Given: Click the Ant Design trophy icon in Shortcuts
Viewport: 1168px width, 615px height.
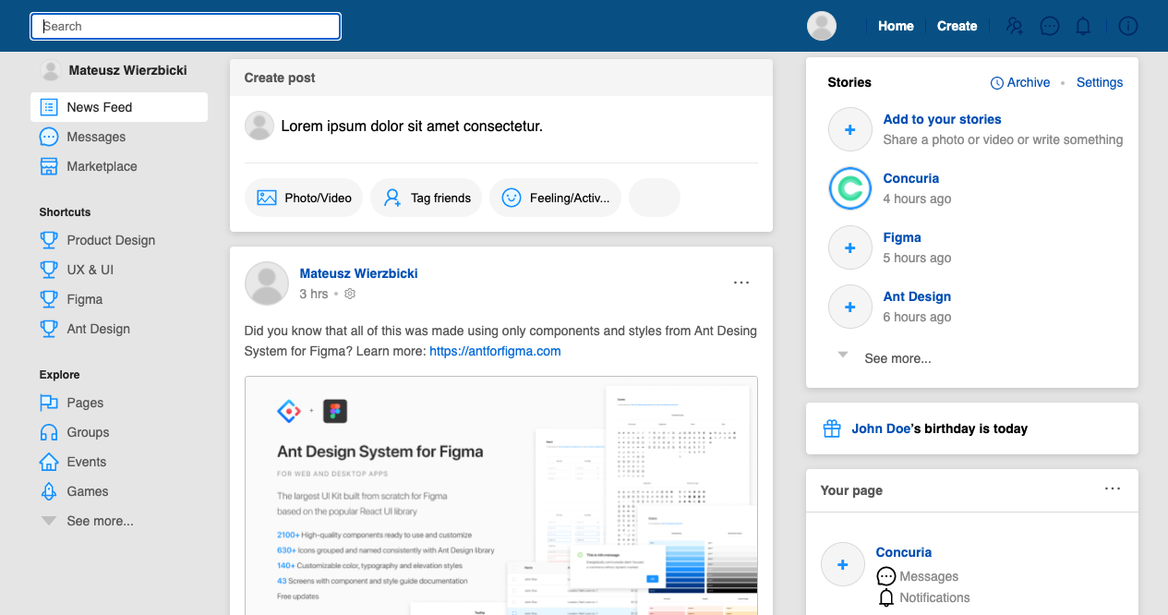Looking at the screenshot, I should 49,329.
